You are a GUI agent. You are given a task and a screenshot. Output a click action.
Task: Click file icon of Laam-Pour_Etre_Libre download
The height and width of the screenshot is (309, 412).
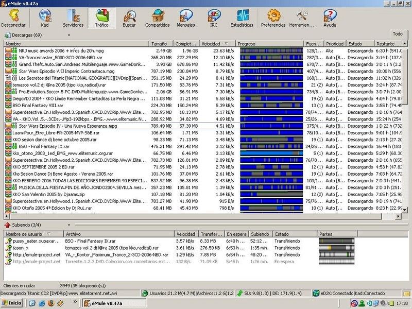[8, 133]
